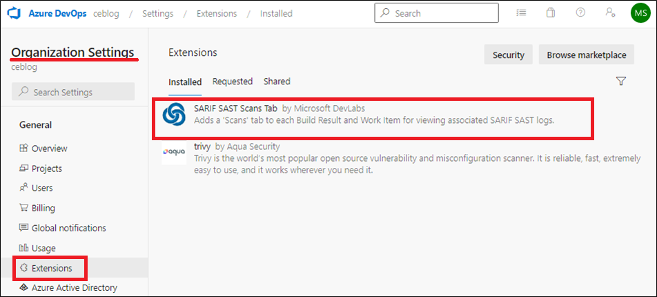Switch to the Requested tab

[x=233, y=82]
